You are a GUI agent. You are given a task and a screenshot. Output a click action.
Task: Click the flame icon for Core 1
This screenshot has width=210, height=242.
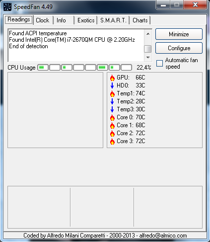click(x=112, y=125)
